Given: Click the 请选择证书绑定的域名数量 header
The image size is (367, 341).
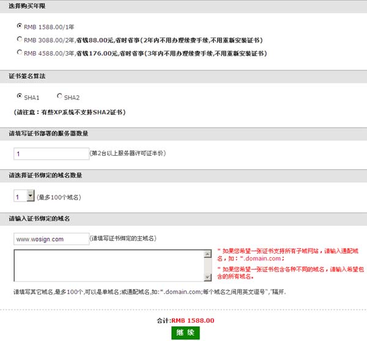Looking at the screenshot, I should pyautogui.click(x=46, y=175).
